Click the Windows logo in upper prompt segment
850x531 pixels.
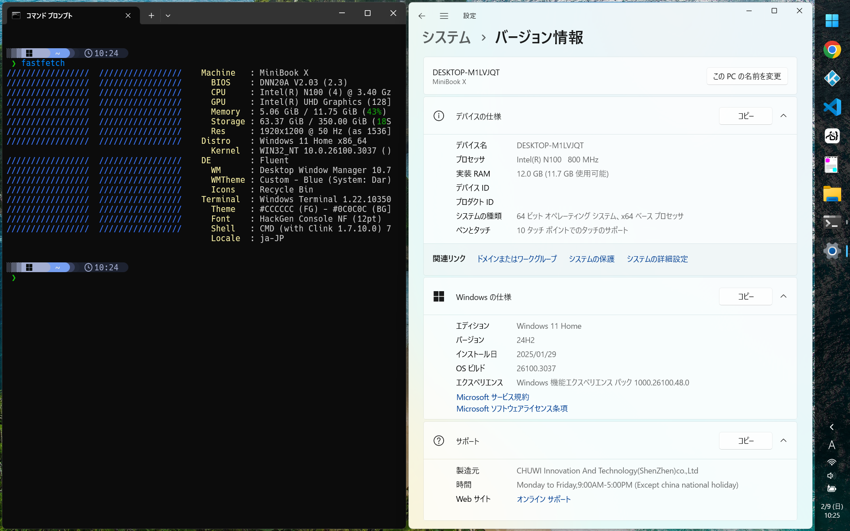[x=29, y=53]
